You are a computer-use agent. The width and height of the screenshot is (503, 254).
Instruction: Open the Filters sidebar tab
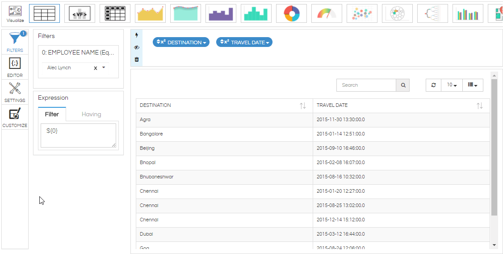(x=15, y=42)
